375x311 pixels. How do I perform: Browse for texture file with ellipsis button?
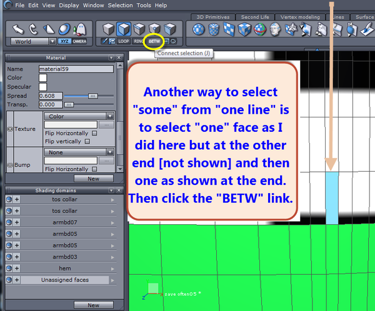tap(106, 125)
